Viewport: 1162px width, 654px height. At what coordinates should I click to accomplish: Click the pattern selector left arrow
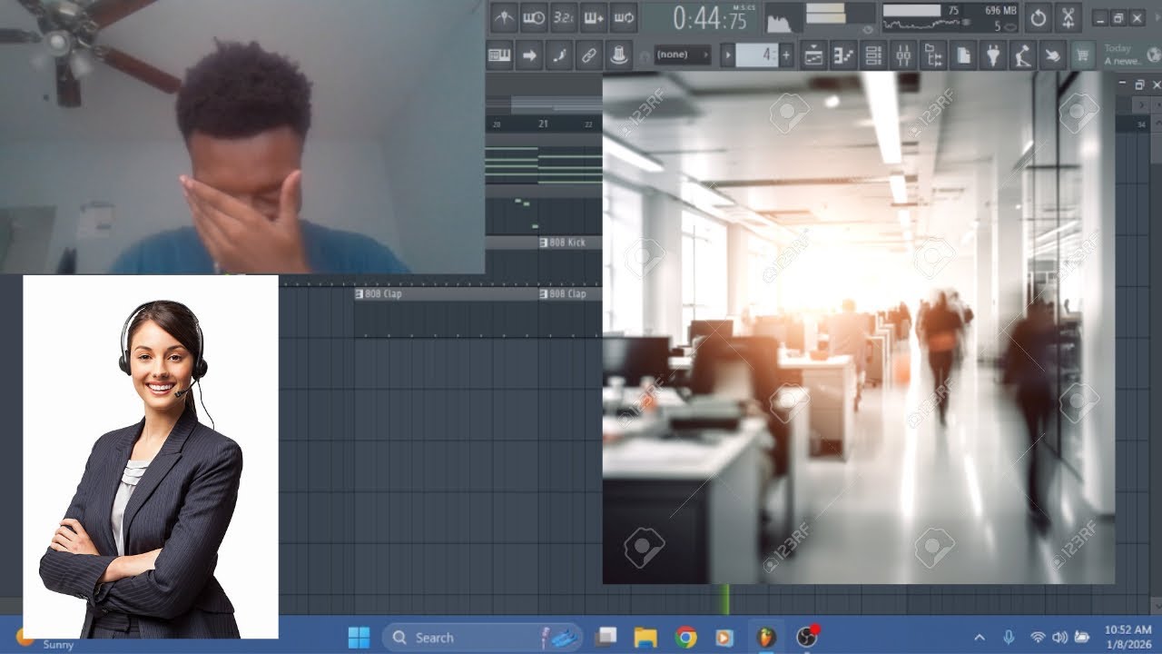727,55
